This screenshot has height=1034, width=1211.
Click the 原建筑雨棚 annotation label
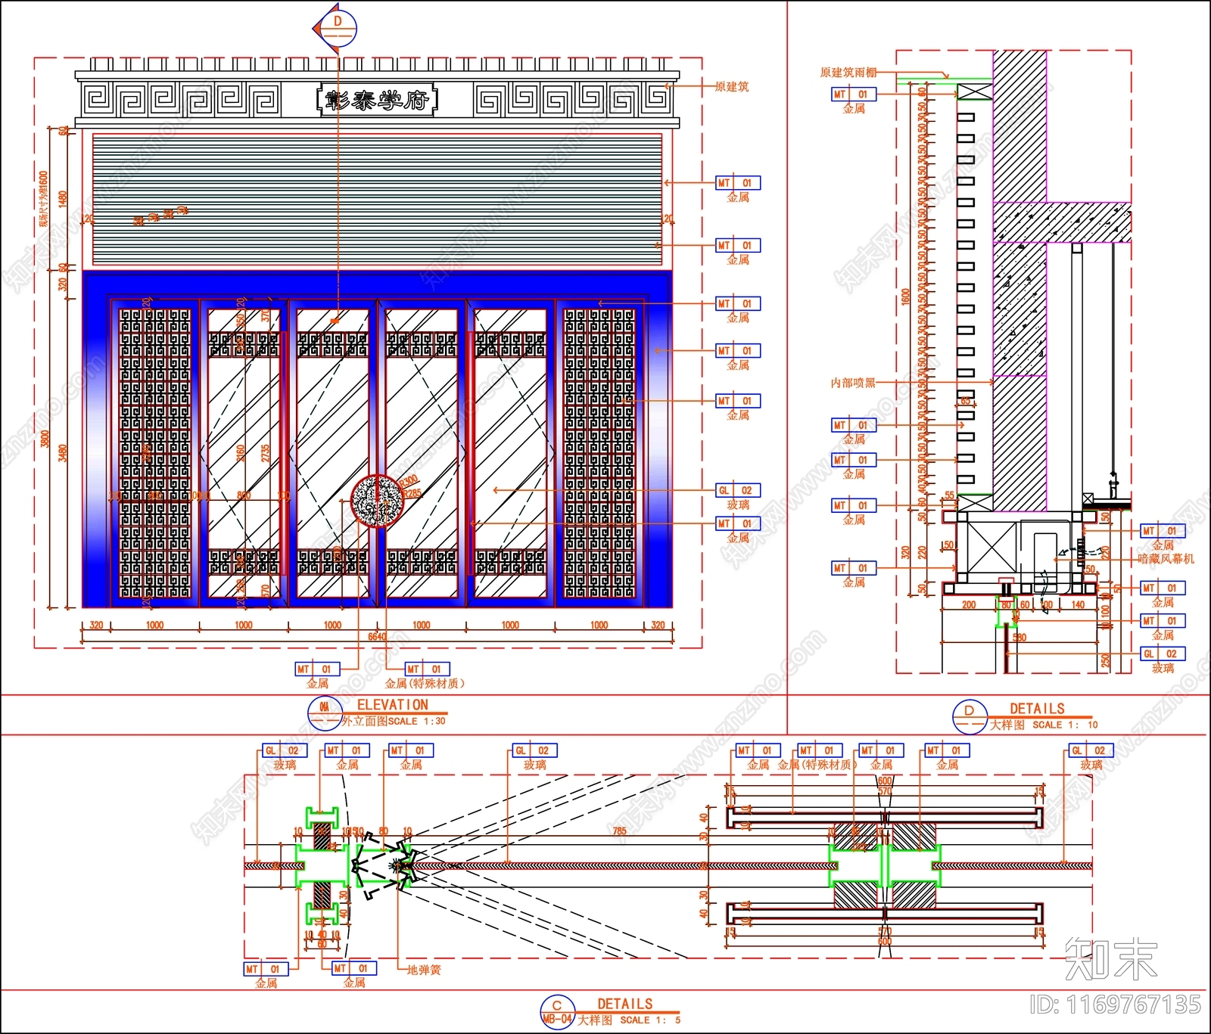[848, 73]
